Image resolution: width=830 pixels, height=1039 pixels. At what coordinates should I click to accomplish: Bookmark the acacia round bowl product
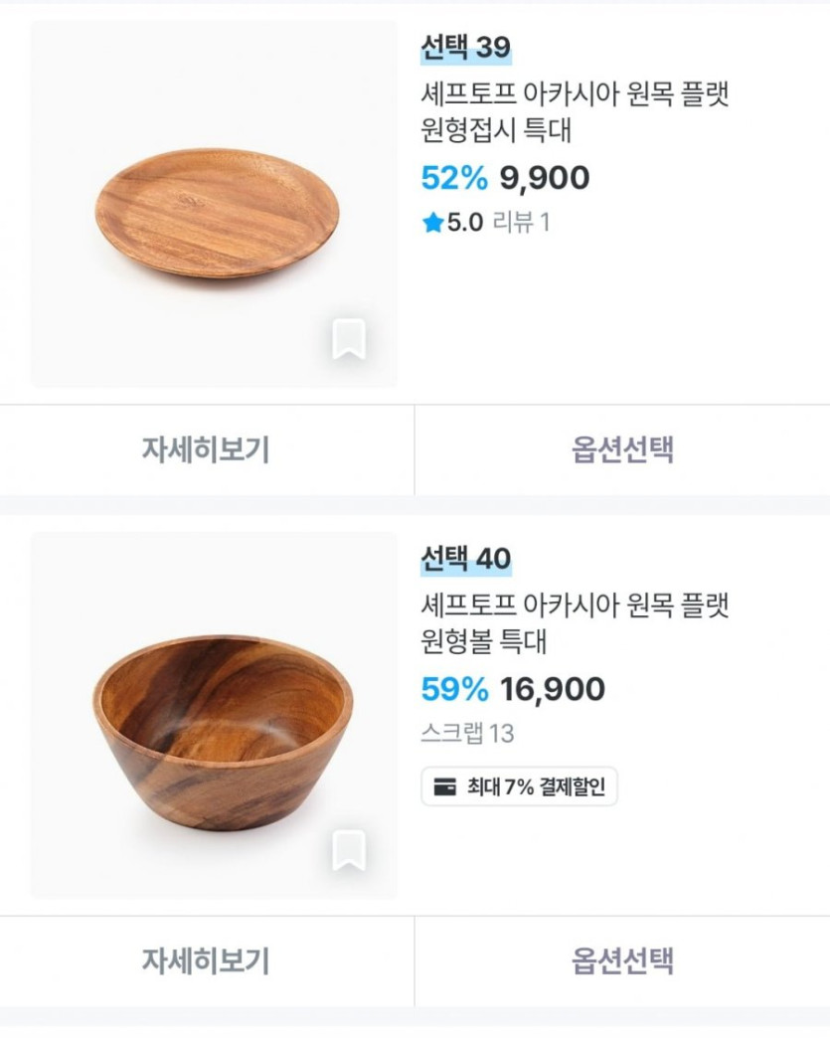[348, 851]
